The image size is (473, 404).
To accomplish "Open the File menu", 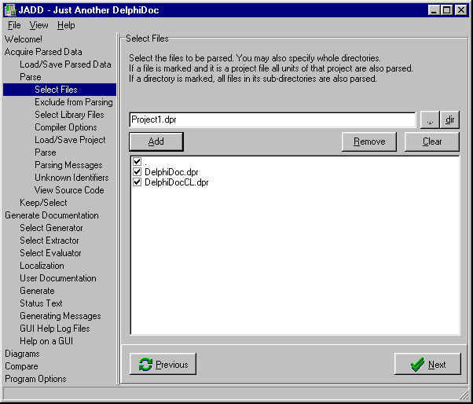I will pos(14,25).
